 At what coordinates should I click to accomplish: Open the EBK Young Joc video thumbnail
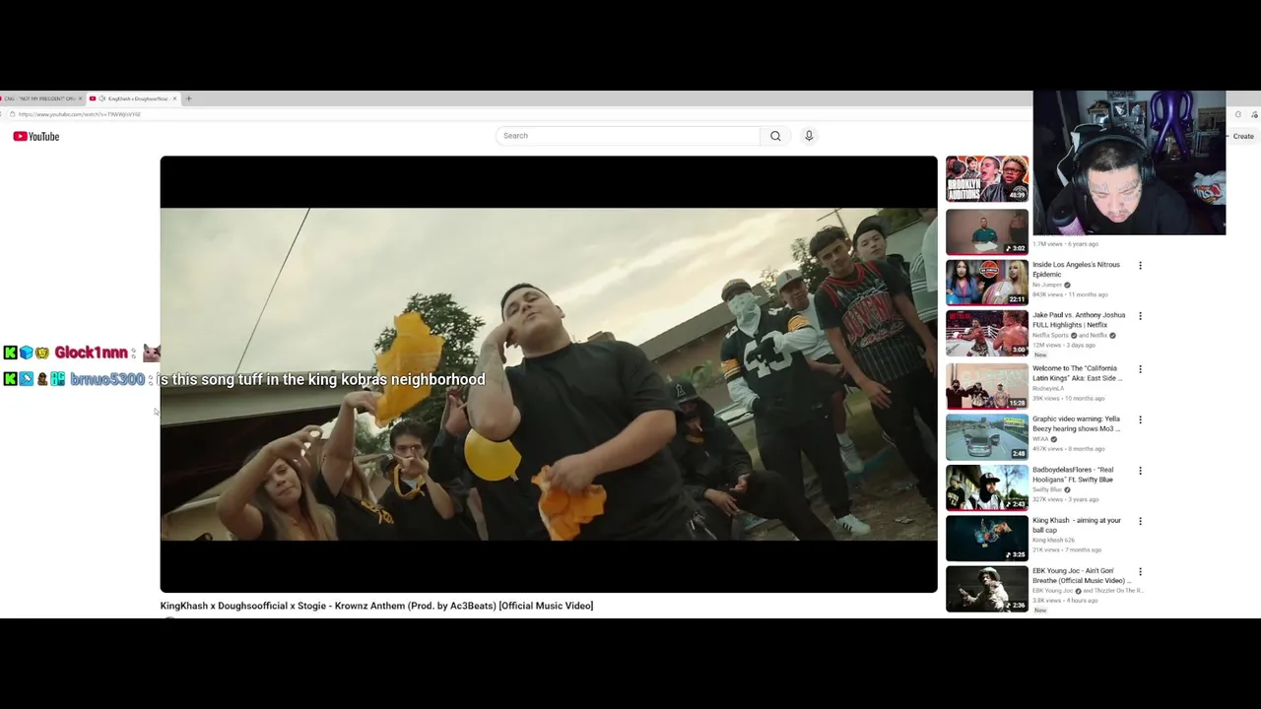(987, 588)
